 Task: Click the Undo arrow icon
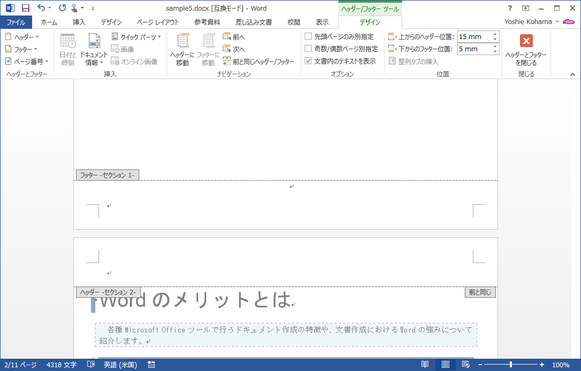[41, 8]
